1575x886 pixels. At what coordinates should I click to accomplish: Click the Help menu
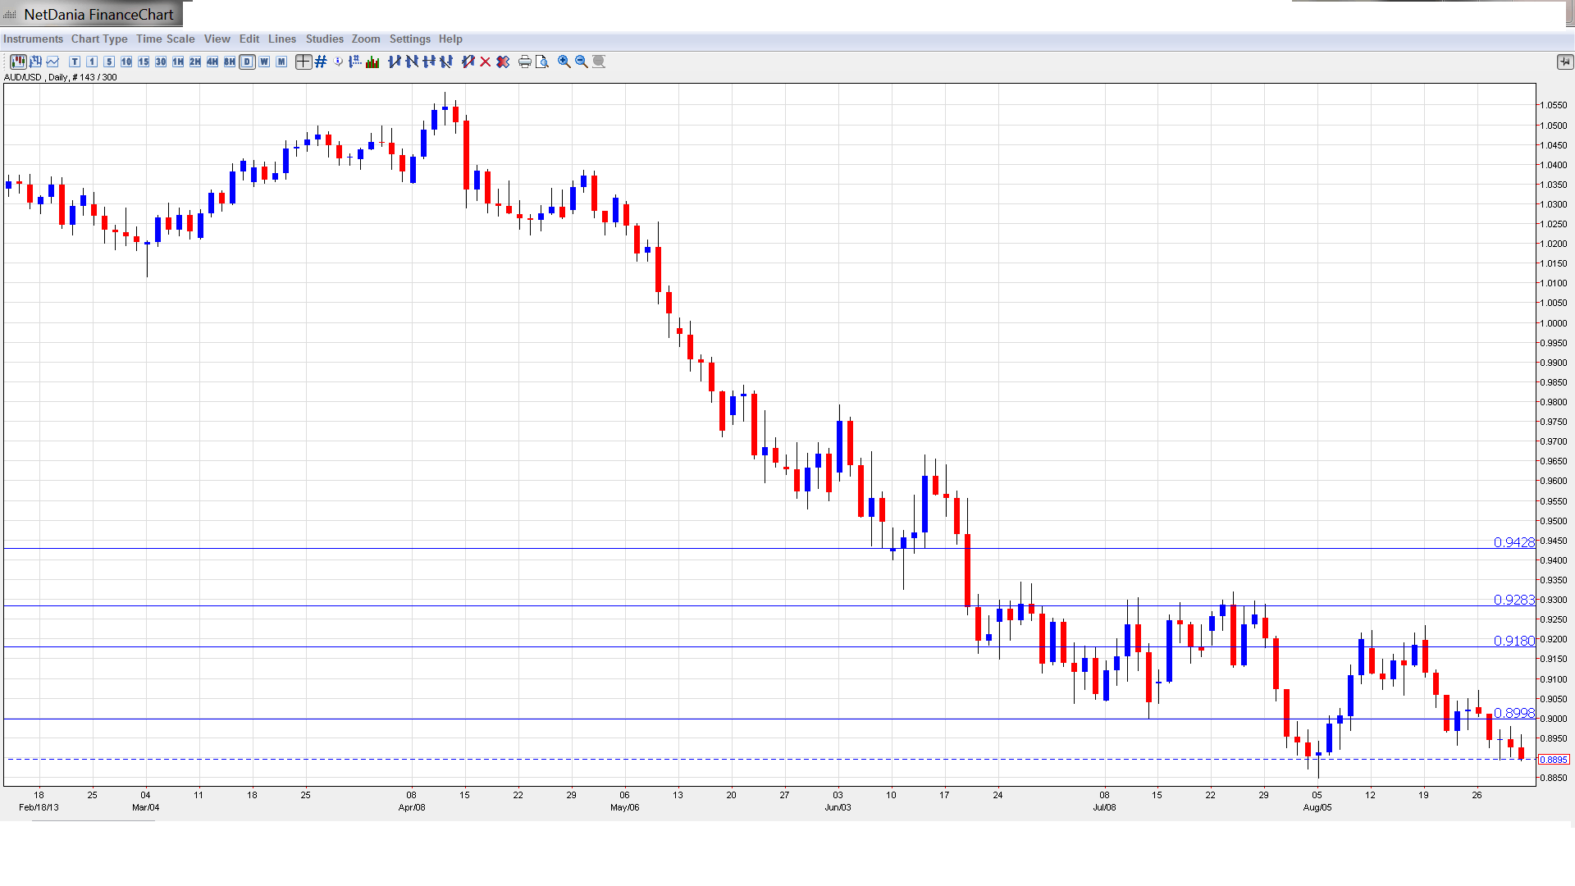pos(450,39)
